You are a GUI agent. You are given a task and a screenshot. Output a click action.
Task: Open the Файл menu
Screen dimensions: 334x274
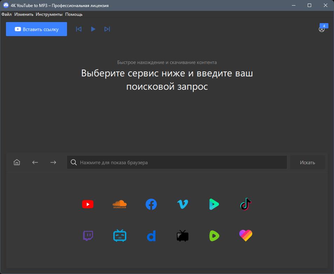7,14
